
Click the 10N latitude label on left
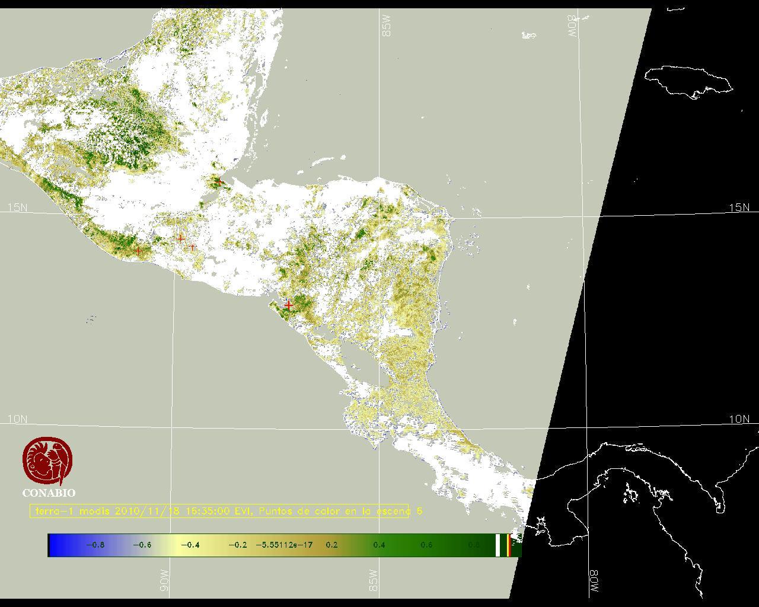[17, 419]
